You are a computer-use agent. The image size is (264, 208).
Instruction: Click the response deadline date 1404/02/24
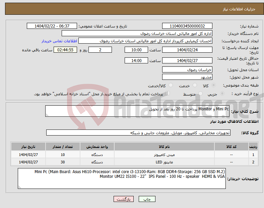coord(187,50)
